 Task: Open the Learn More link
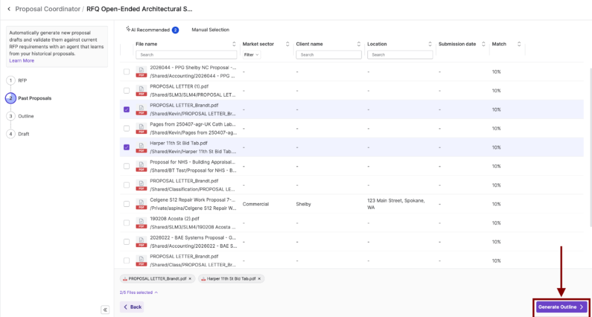(x=21, y=61)
